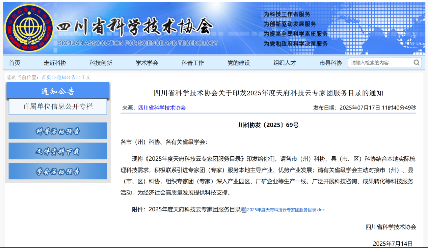This screenshot has height=248, width=428.
Task: Click the slogan 为提高全民科学素质服务
Action: (x=296, y=34)
